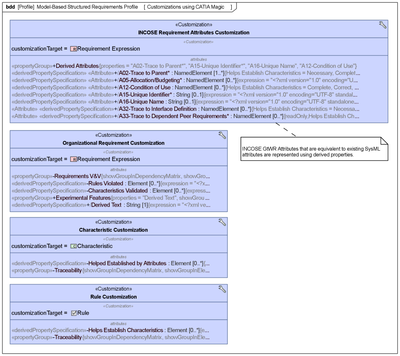This screenshot has width=400, height=356.
Task: Click wrench icon on Rule Customization block
Action: coord(222,289)
